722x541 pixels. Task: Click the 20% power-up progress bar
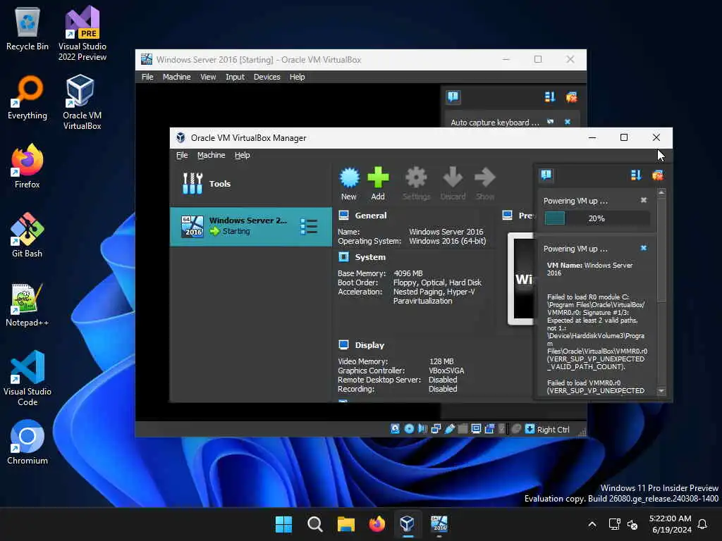pyautogui.click(x=596, y=218)
